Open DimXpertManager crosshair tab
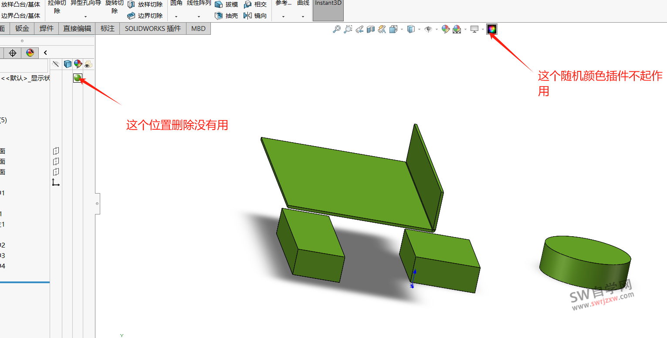 13,53
